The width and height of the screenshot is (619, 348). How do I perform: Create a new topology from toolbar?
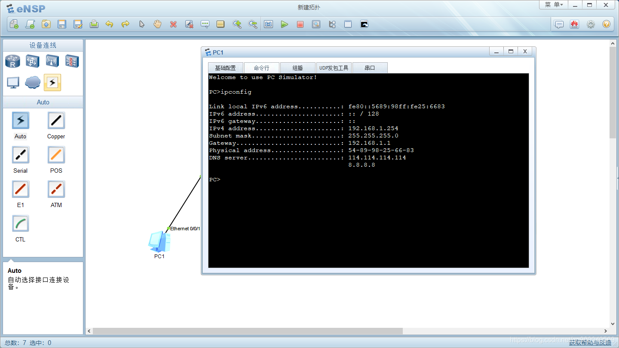click(x=14, y=24)
